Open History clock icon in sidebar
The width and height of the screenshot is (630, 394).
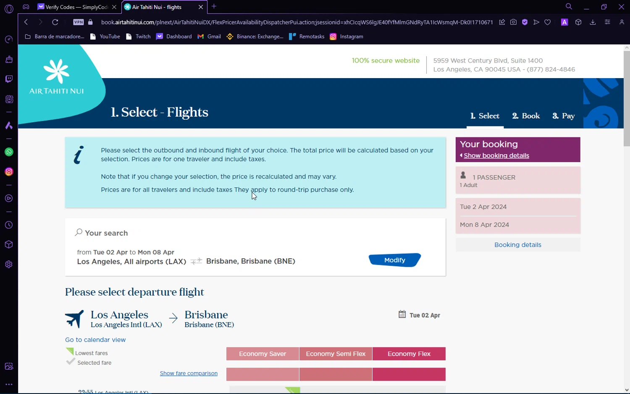(9, 225)
